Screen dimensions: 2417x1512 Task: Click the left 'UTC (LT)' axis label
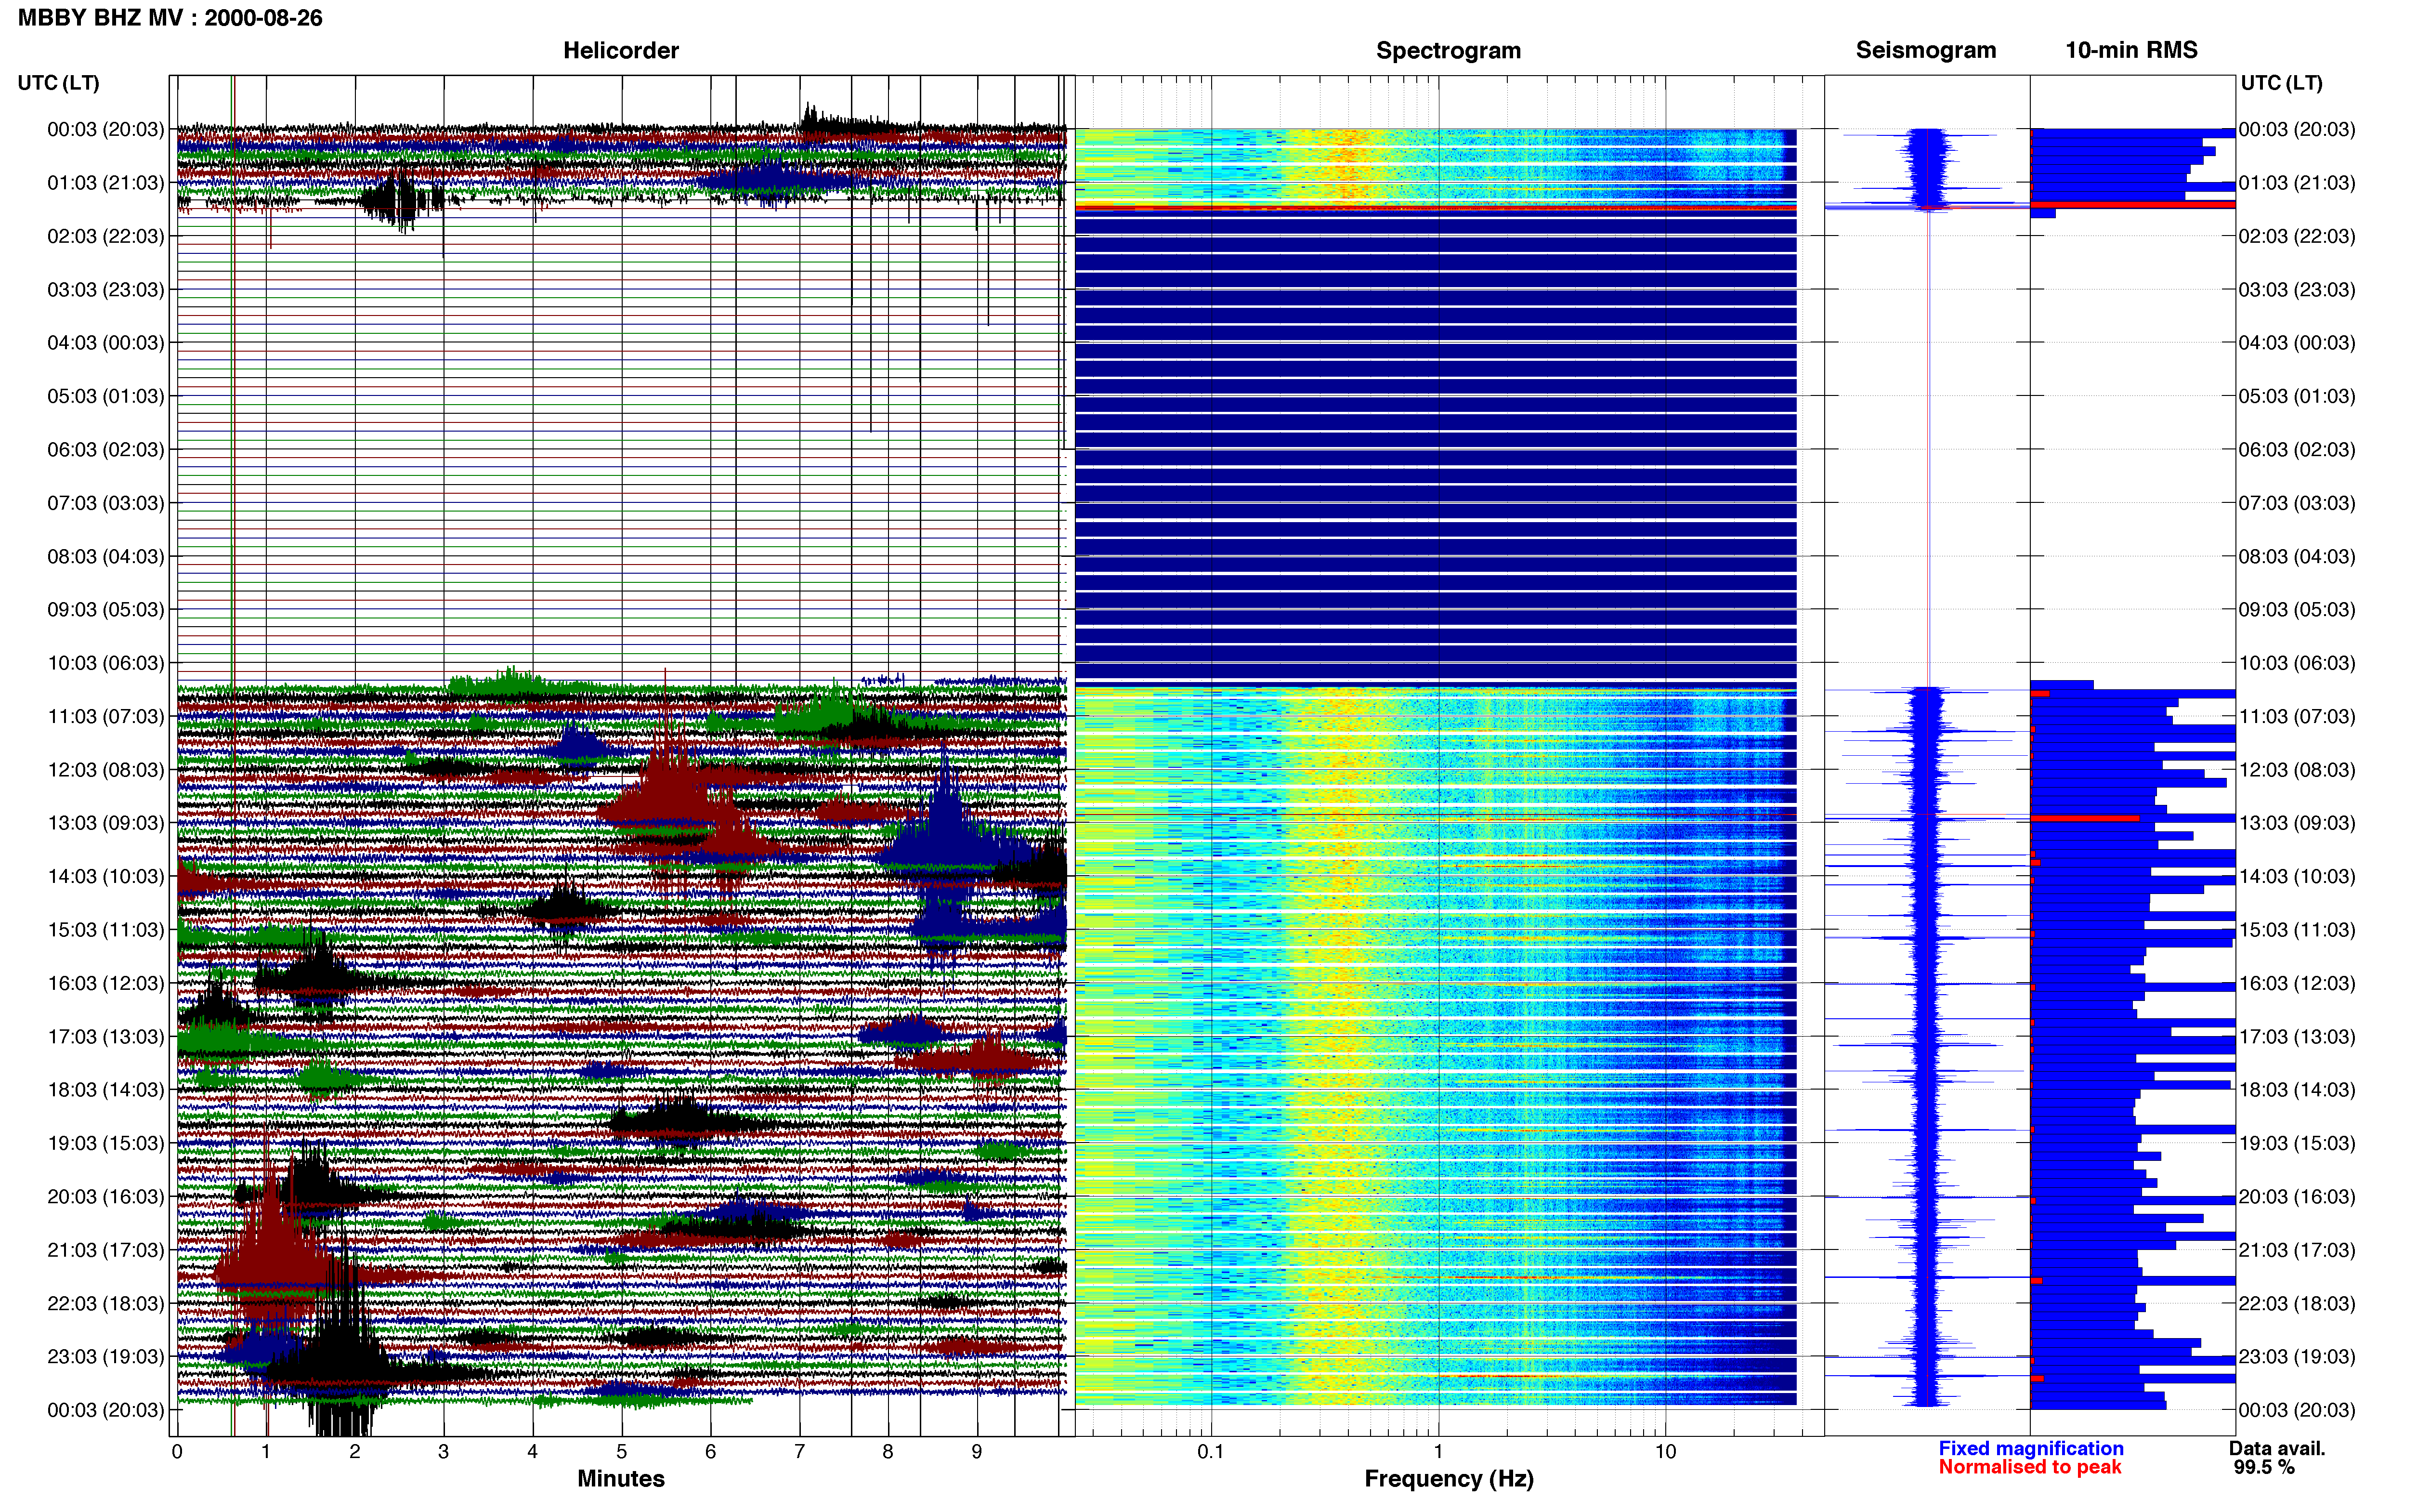(x=58, y=83)
